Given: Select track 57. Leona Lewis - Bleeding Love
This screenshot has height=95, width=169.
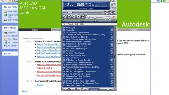Looking at the screenshot, I should coord(88,32).
